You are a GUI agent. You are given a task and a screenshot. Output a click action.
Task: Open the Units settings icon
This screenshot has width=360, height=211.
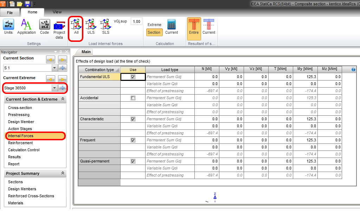(8, 27)
